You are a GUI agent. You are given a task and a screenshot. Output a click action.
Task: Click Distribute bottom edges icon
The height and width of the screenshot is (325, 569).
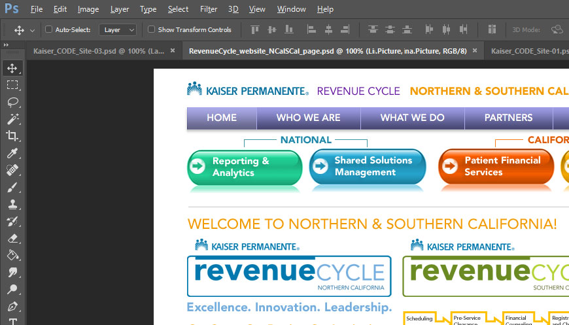tap(407, 29)
